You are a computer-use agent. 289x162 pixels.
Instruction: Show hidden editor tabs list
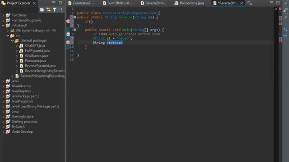(x=250, y=3)
